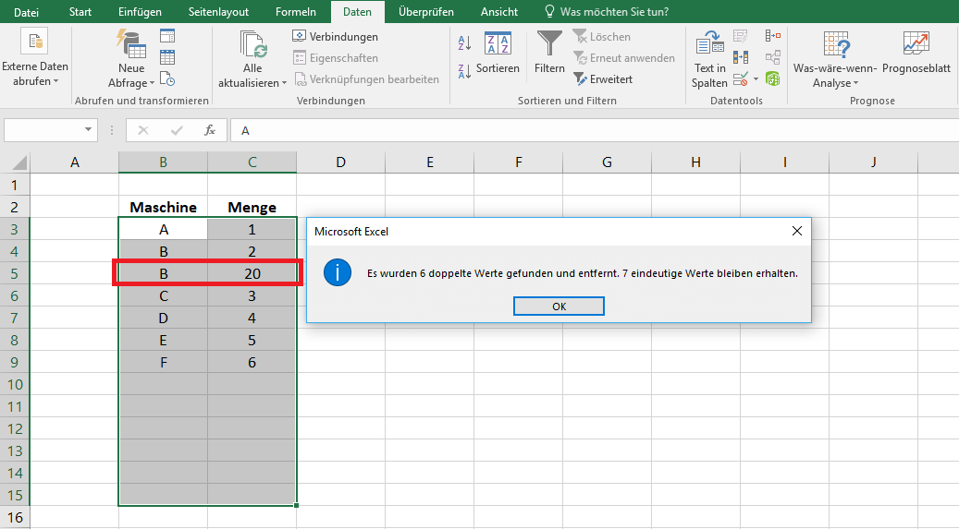Click the Aus Tabelle grid icon
This screenshot has height=529, width=959.
point(167,57)
